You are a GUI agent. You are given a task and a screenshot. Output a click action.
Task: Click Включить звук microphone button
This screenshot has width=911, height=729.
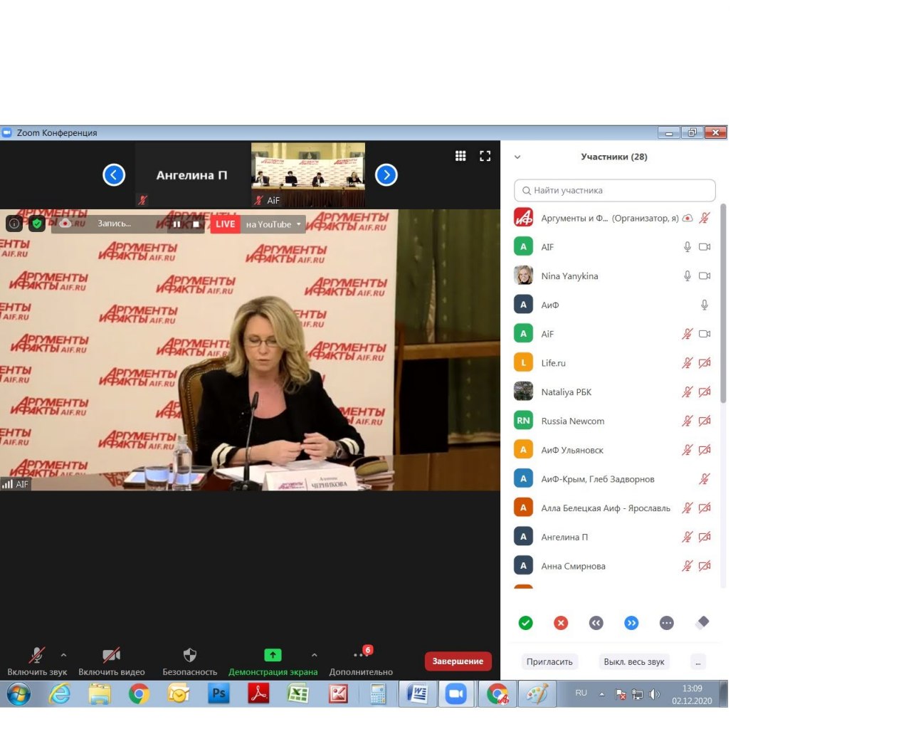pos(37,661)
